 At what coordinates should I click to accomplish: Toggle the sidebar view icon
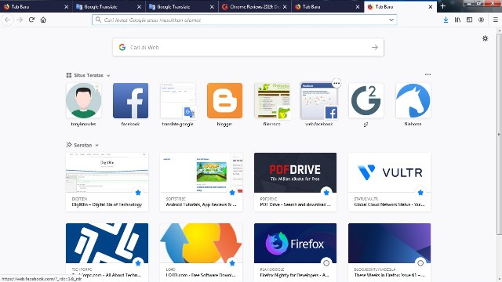point(469,20)
